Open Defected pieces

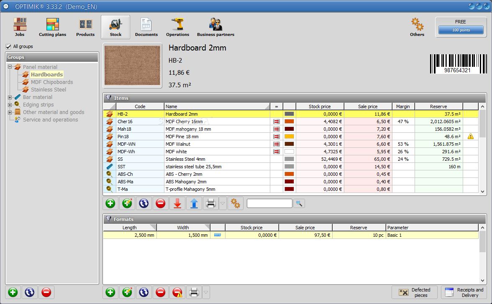[415, 292]
